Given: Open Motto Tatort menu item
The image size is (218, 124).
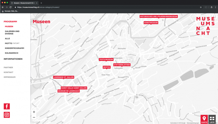Looking at the screenshot, I should coord(12,43).
